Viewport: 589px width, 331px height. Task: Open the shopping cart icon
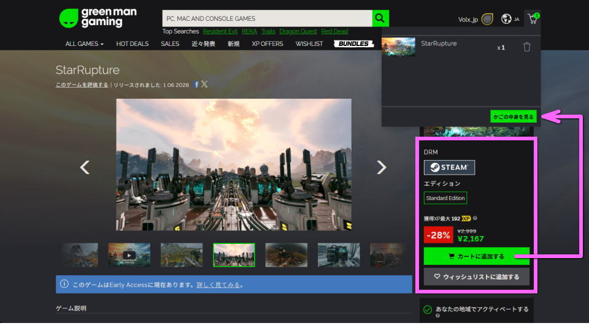pyautogui.click(x=532, y=19)
